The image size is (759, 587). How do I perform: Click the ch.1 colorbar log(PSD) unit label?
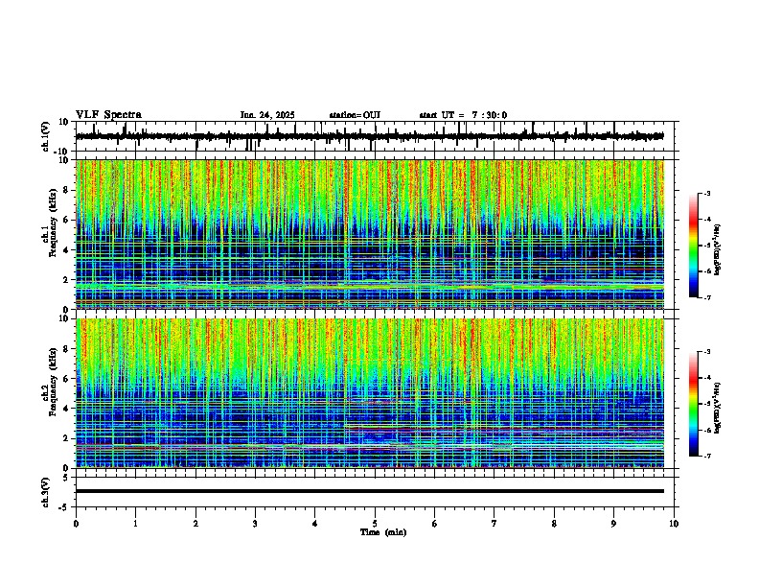pos(718,250)
